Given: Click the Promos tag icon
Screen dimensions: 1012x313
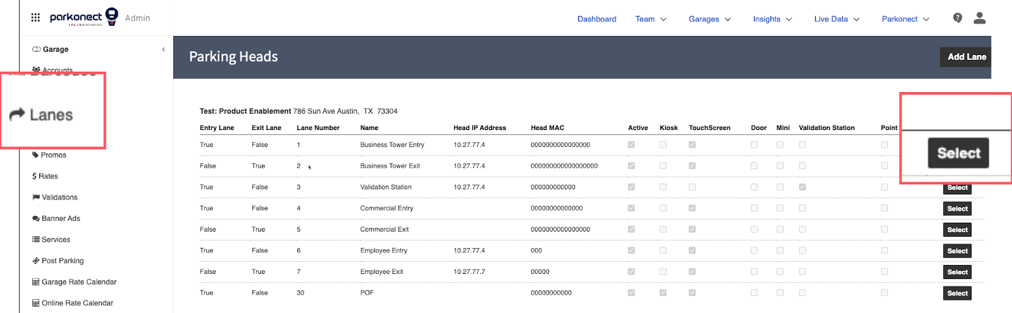Looking at the screenshot, I should [x=36, y=155].
